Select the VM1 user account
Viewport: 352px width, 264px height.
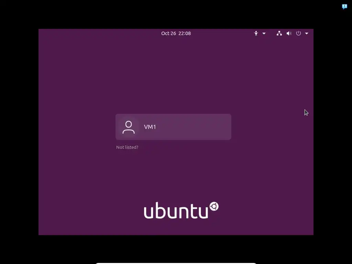point(173,127)
